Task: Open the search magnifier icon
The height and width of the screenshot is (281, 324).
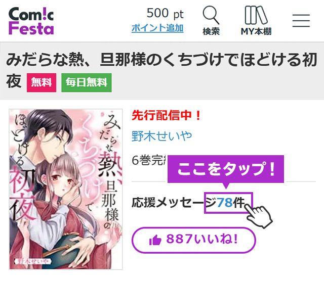Action: tap(211, 15)
